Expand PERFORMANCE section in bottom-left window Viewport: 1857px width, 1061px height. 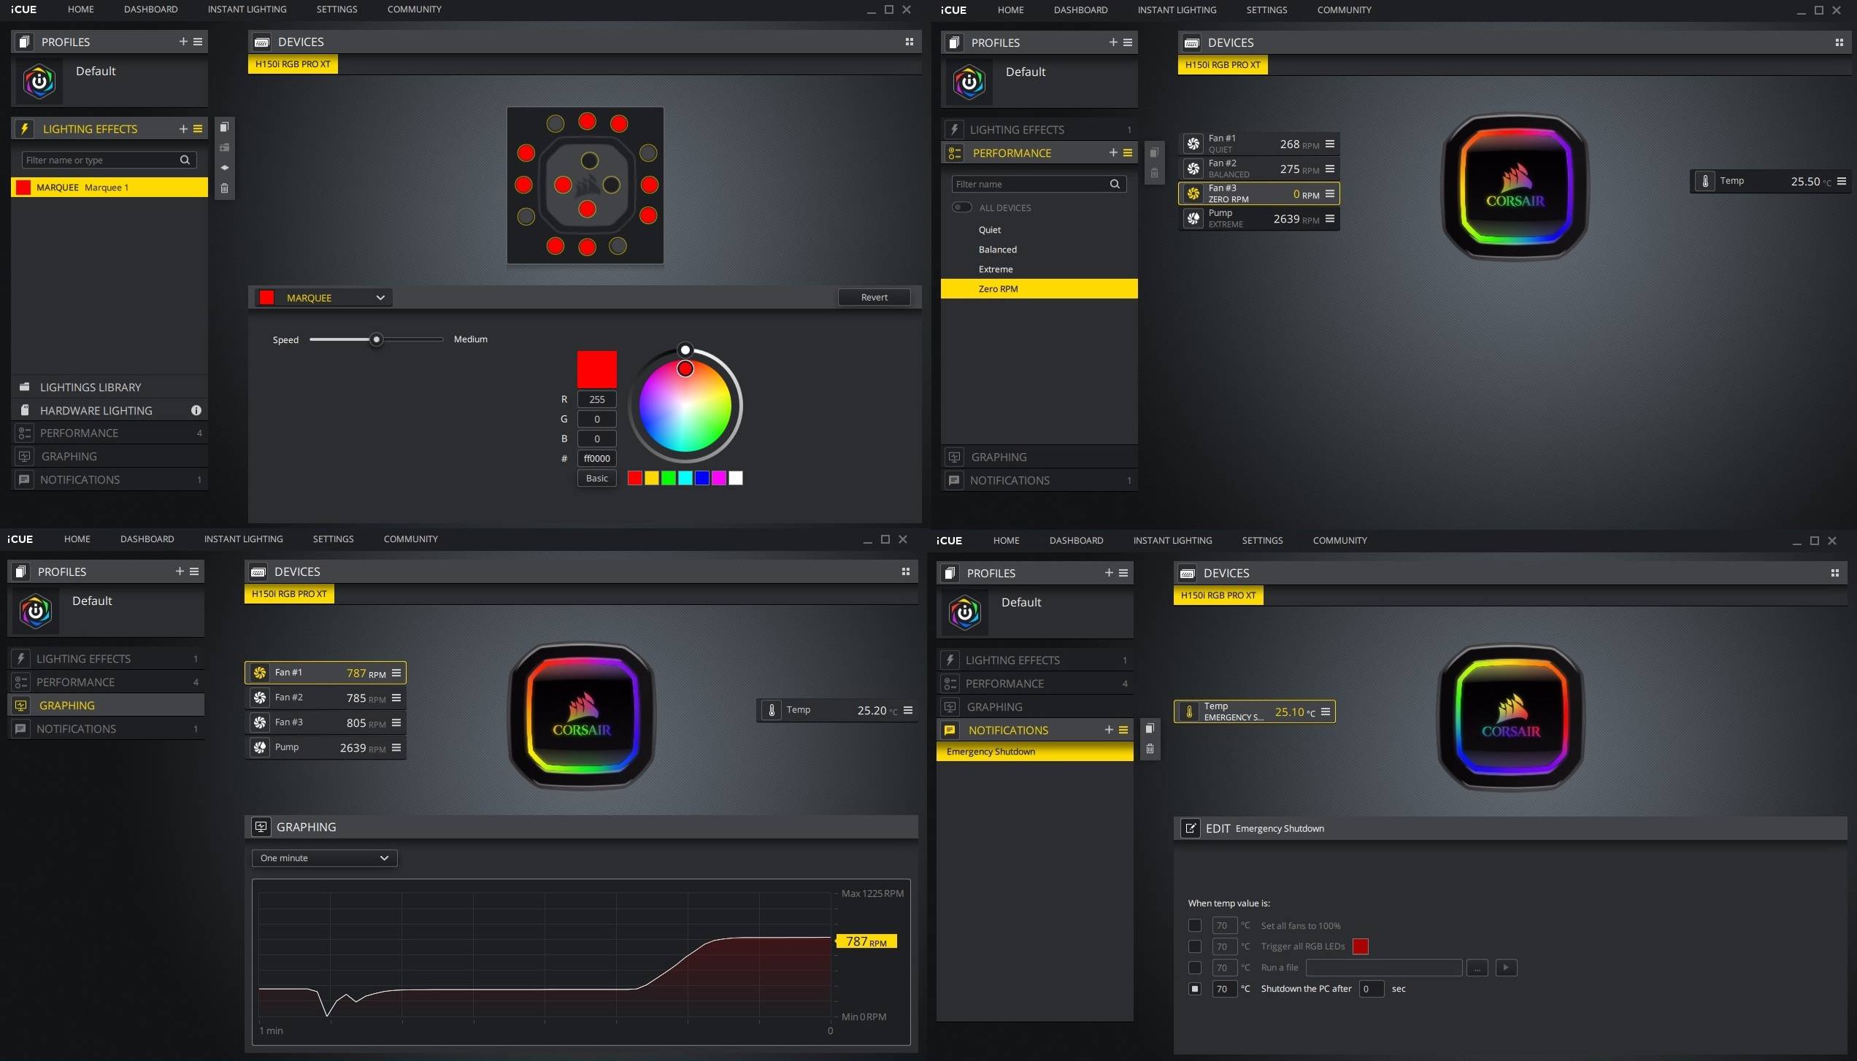pos(106,682)
